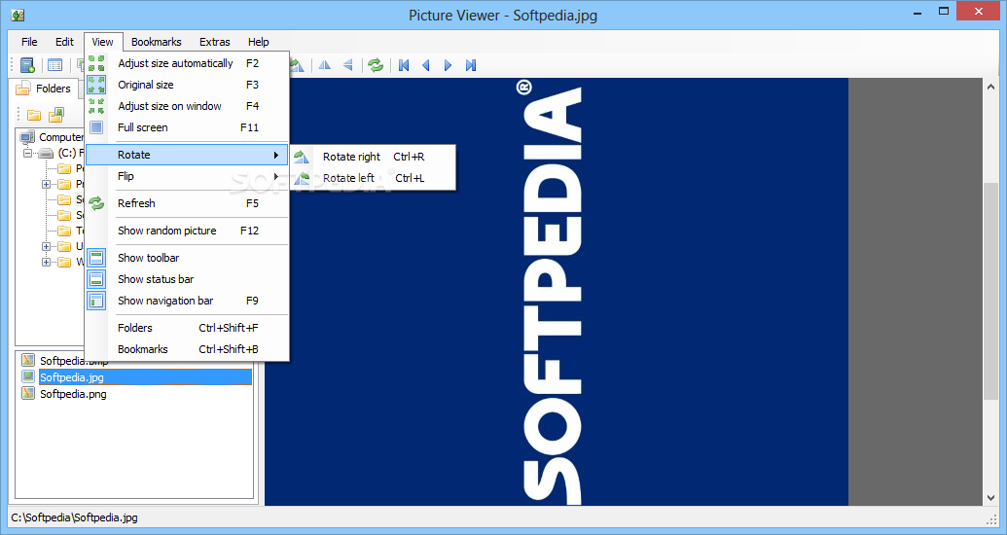
Task: Switch to the Folders tab
Action: 43,89
